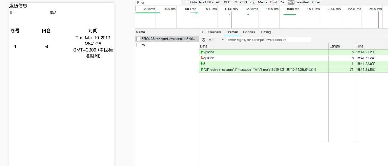The height and width of the screenshot is (166, 388).
Task: Close the request details panel
Action: pos(202,32)
